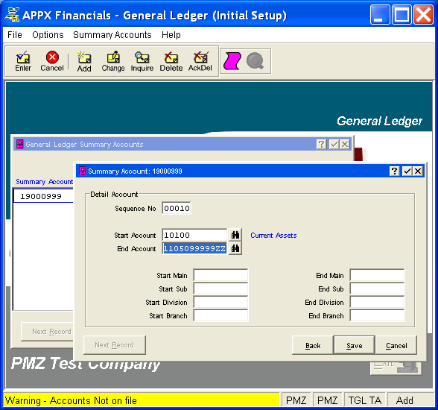Click the Start Branch field
This screenshot has width=438, height=410.
pyautogui.click(x=220, y=315)
